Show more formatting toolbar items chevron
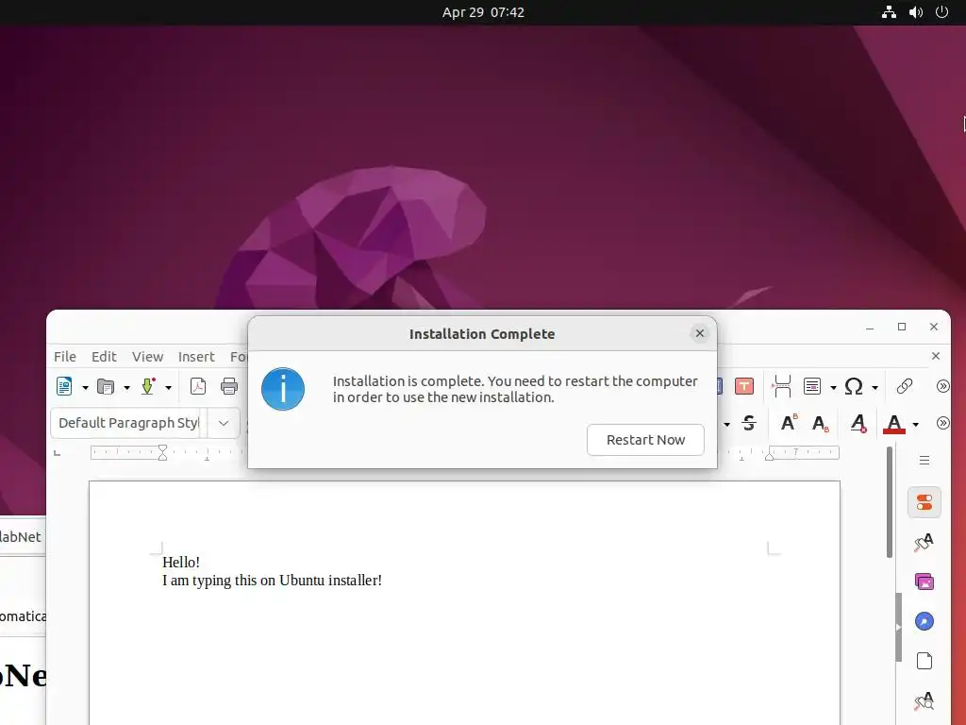This screenshot has width=966, height=725. 942,423
